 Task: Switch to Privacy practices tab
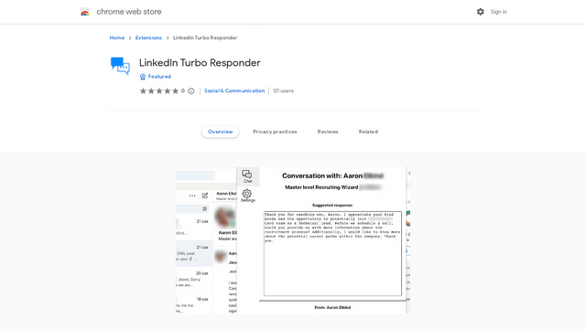275,132
